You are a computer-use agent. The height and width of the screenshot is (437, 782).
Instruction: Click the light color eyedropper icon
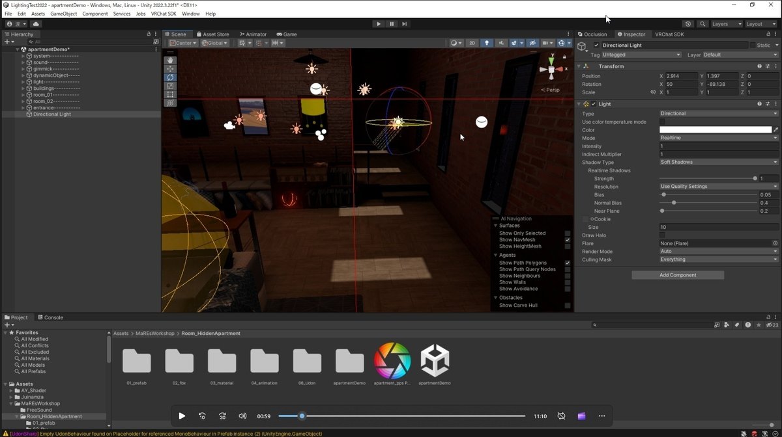click(775, 130)
